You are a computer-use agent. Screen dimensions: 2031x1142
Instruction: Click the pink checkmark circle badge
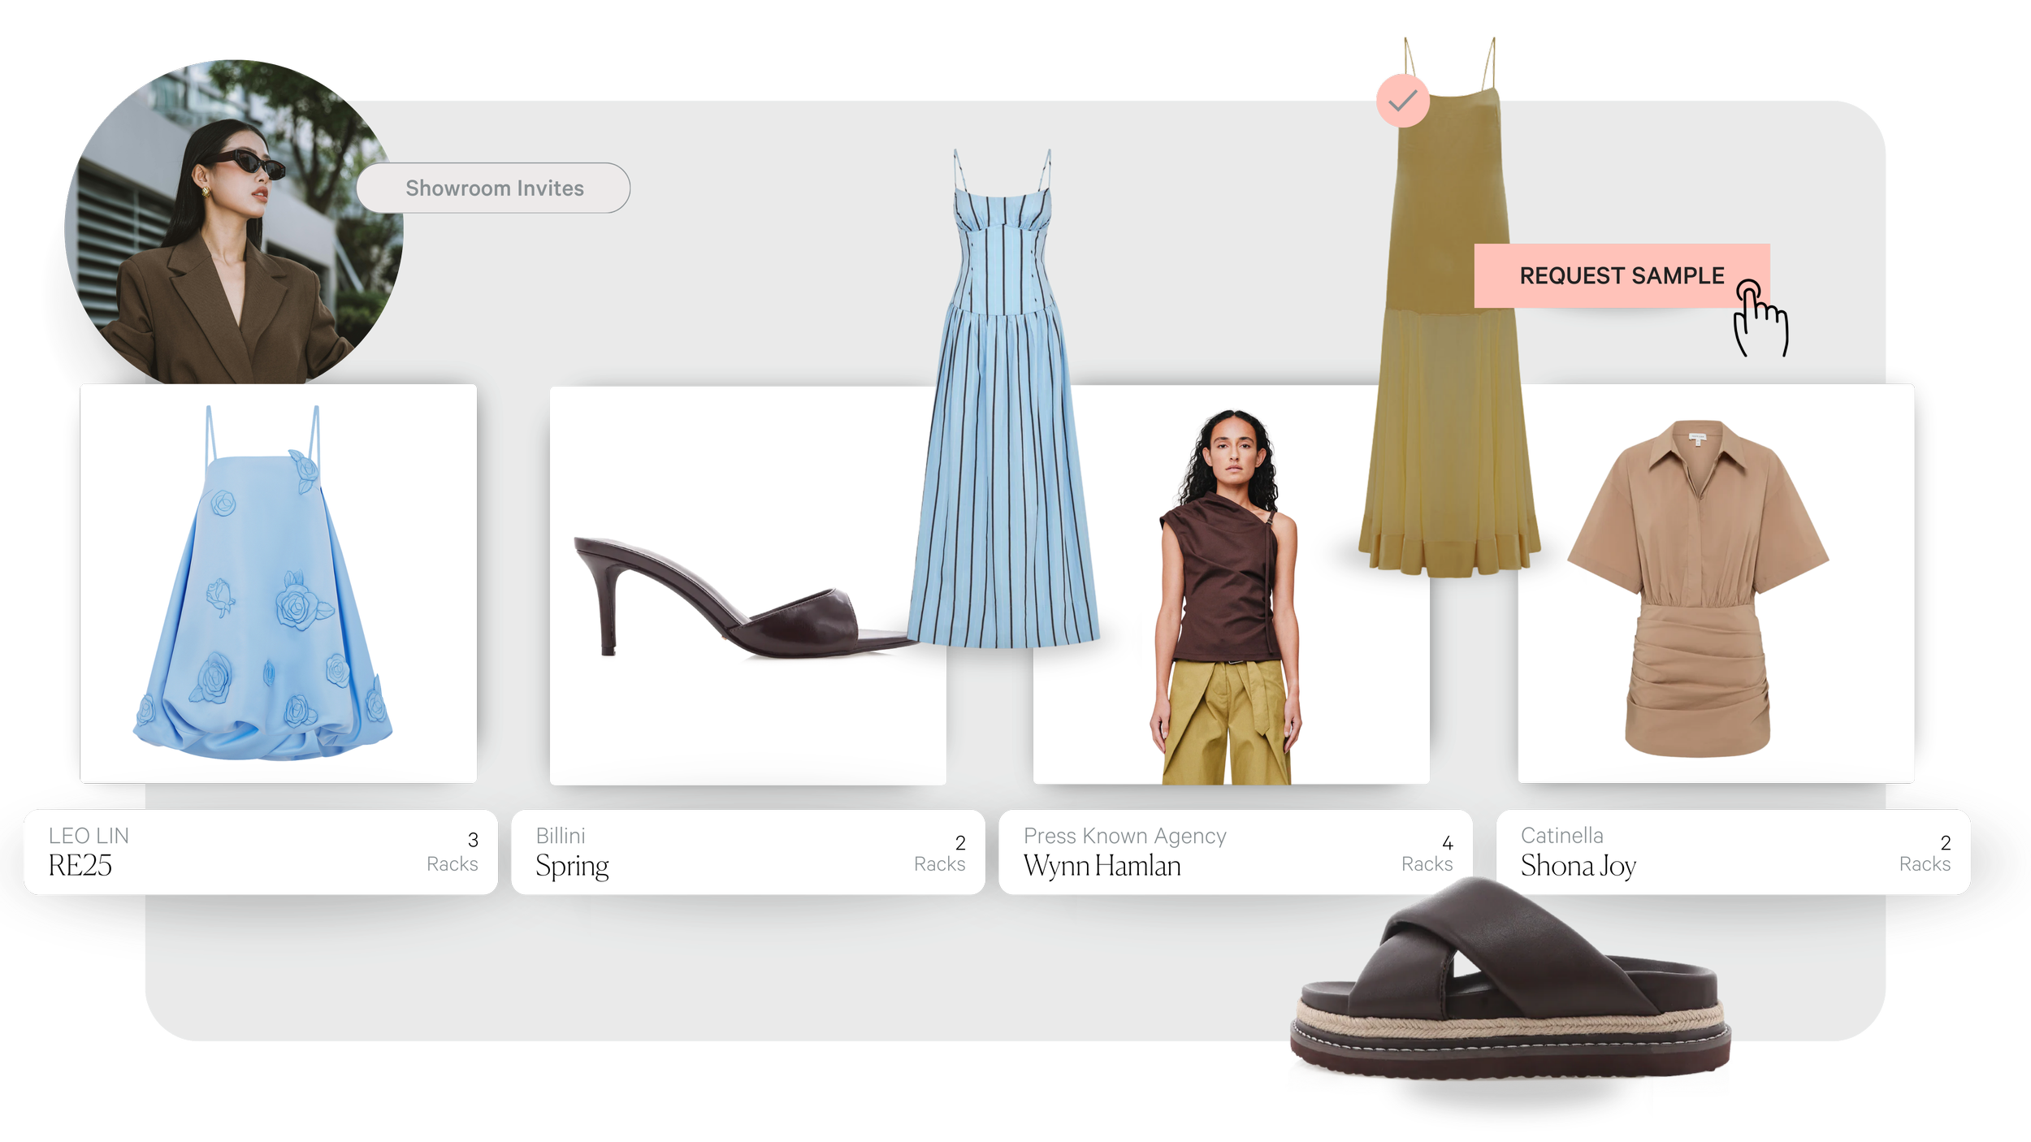click(x=1402, y=101)
